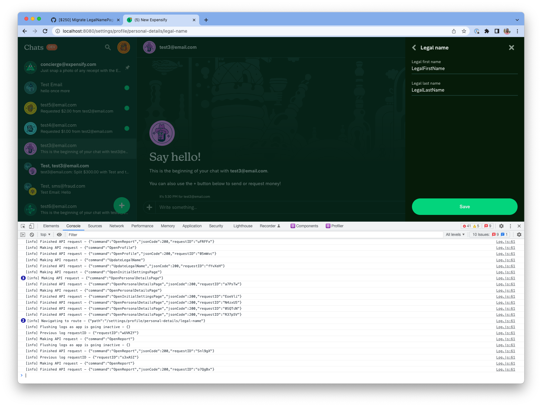Create a live expression with the eye icon
This screenshot has height=407, width=542.
point(59,235)
